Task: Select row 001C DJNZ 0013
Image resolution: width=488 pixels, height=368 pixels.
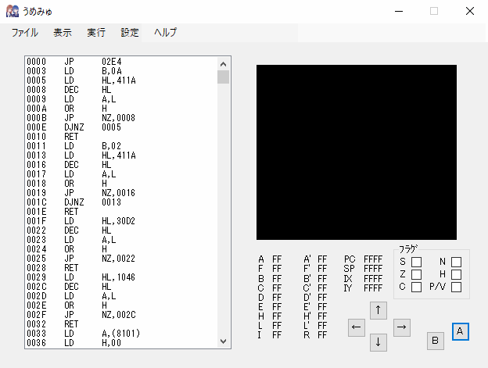Action: (x=121, y=202)
